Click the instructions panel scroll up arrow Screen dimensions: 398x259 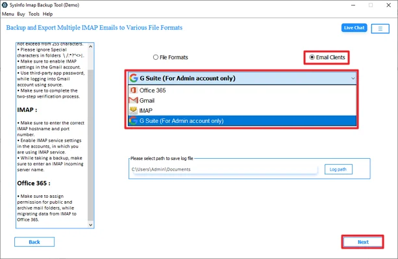click(91, 47)
